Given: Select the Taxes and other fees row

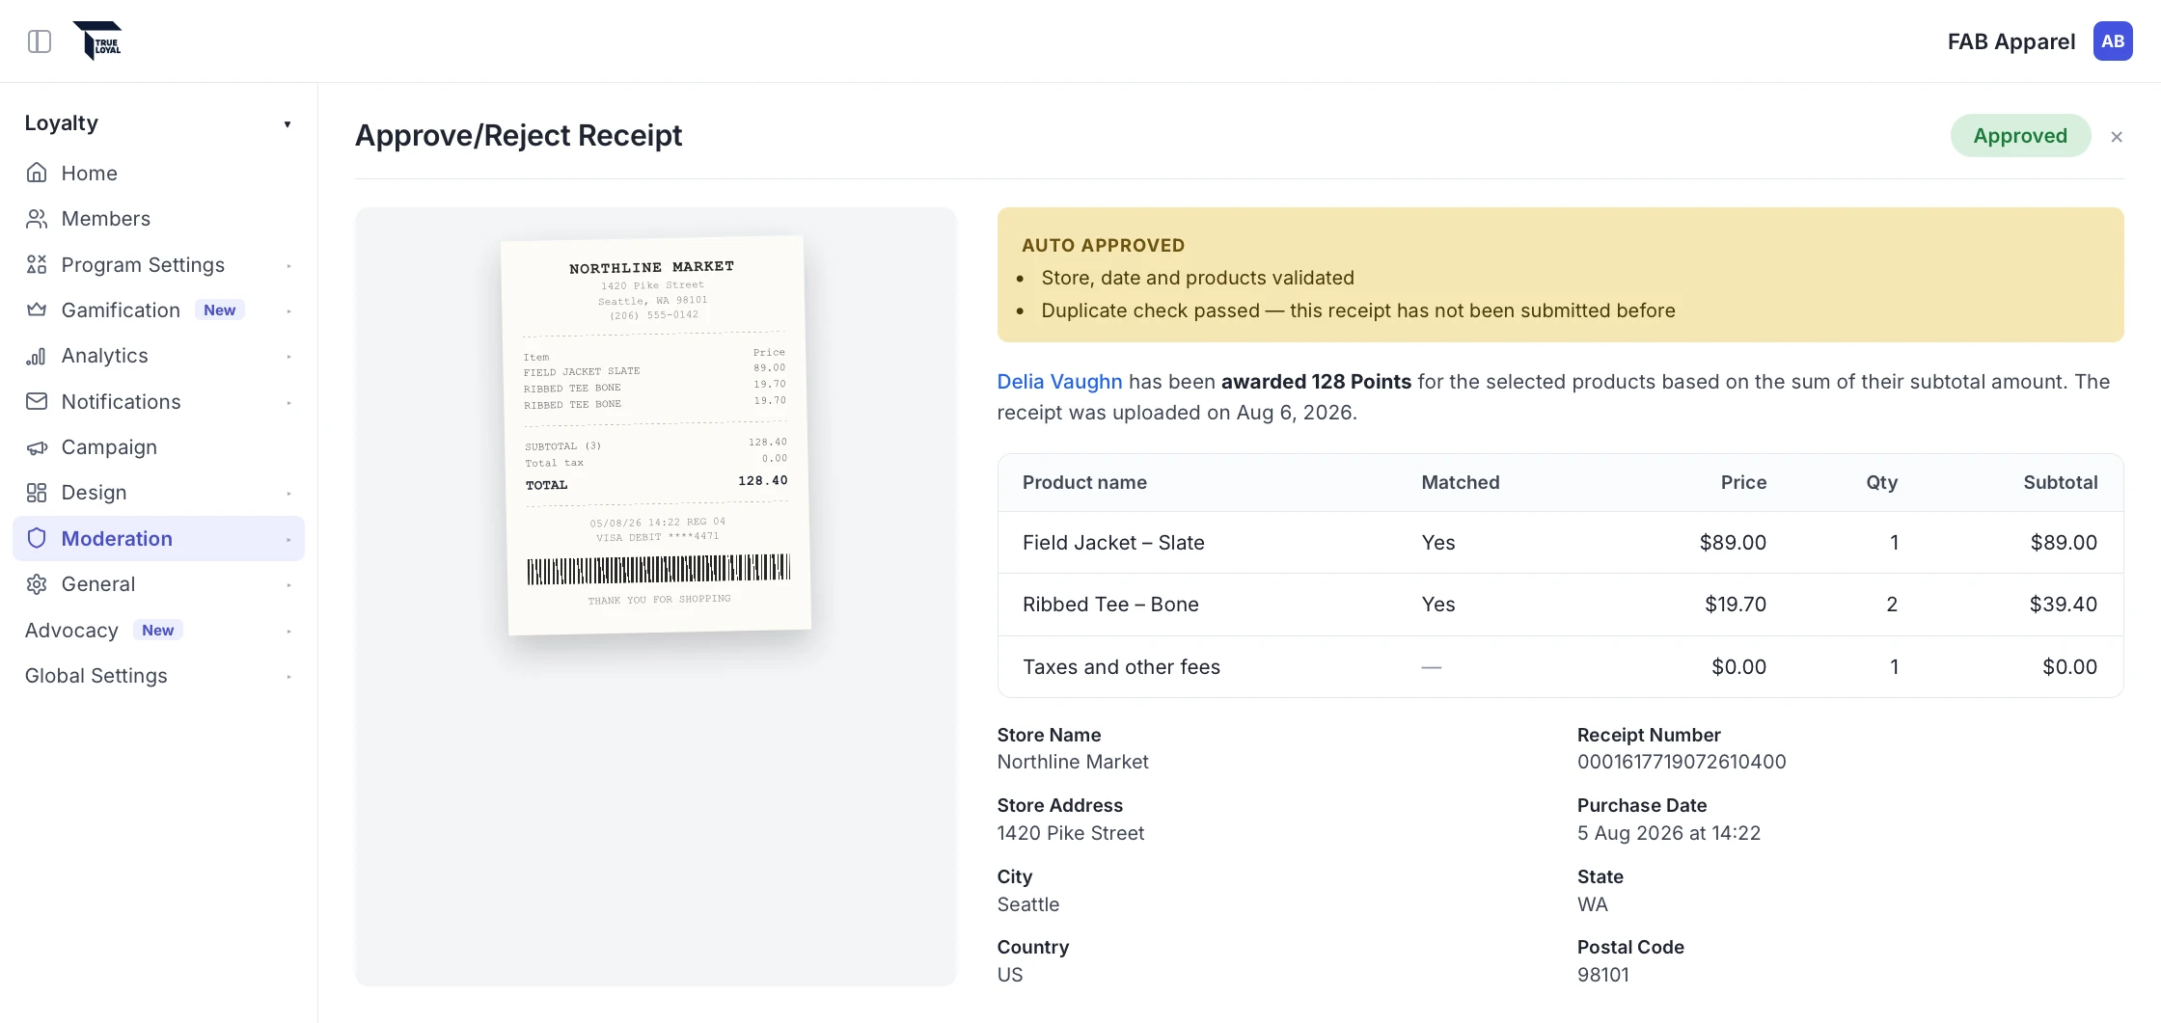Looking at the screenshot, I should pos(1560,667).
